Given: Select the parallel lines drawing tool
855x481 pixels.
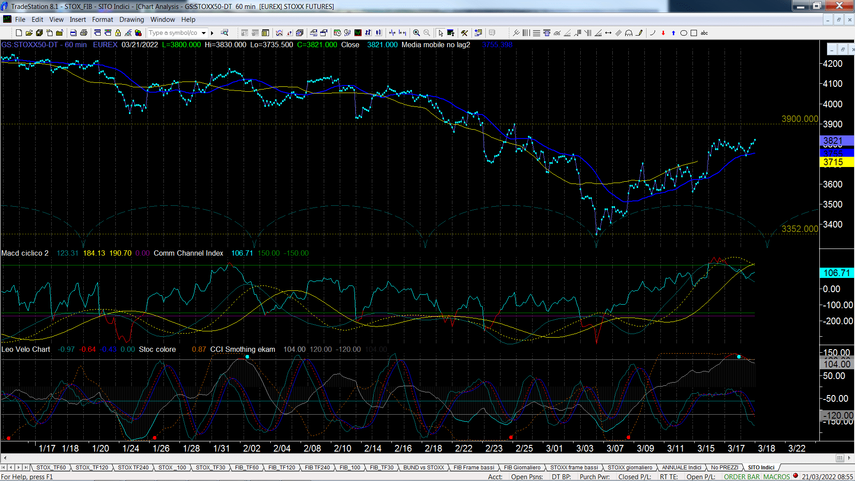Looking at the screenshot, I should (x=619, y=33).
